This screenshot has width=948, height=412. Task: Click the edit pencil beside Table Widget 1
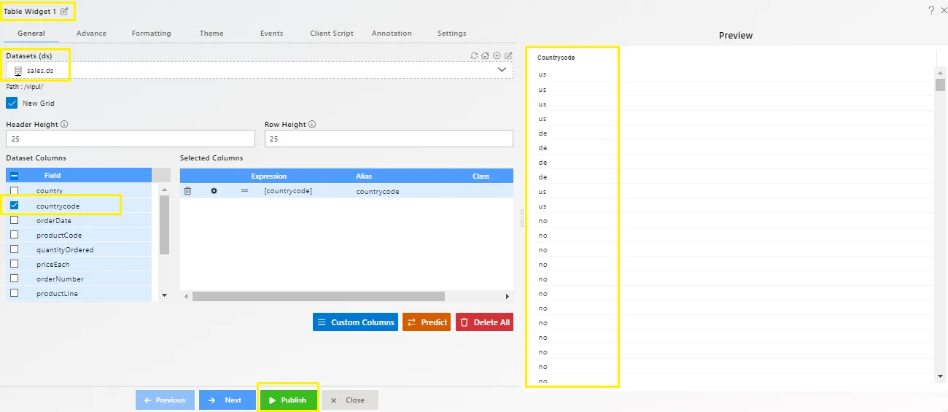[x=64, y=11]
